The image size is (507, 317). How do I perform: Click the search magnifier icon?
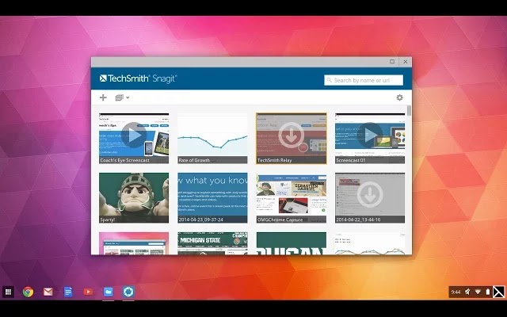[330, 80]
